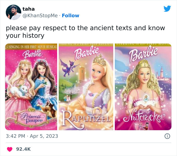Open the Princess and the Pauper poster

[x=31, y=87]
